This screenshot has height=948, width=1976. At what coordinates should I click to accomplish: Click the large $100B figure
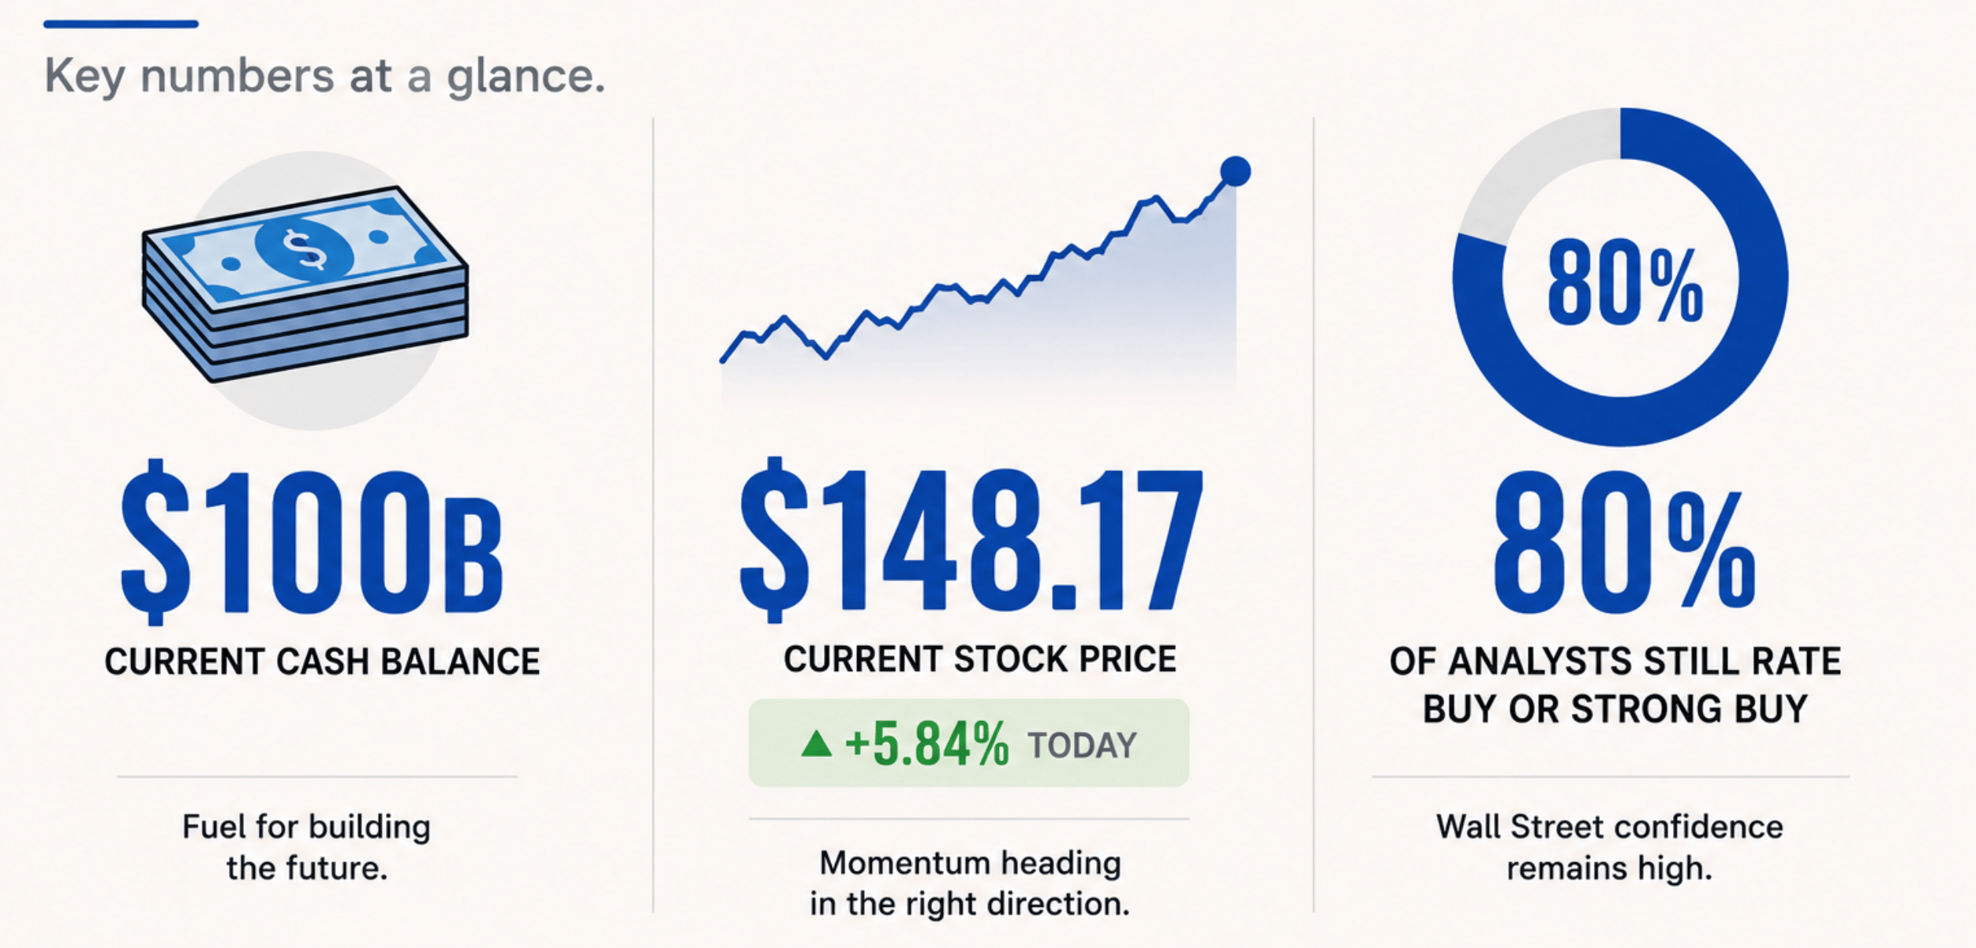312,541
